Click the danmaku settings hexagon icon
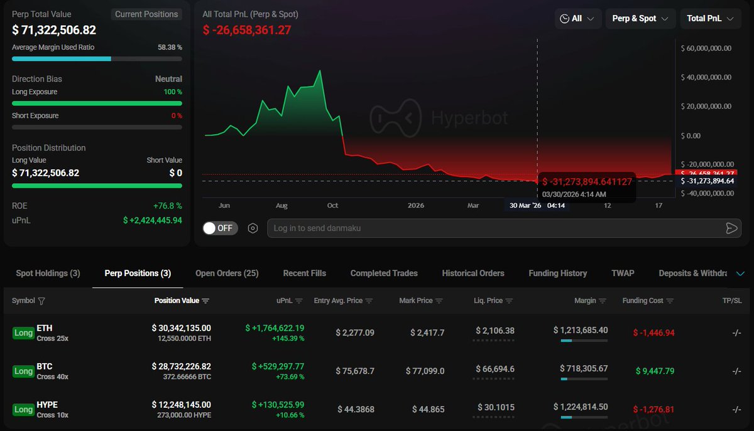The image size is (754, 431). click(253, 228)
